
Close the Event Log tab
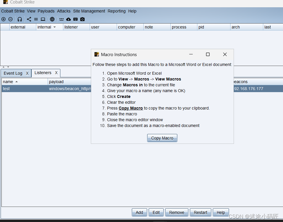pos(27,73)
